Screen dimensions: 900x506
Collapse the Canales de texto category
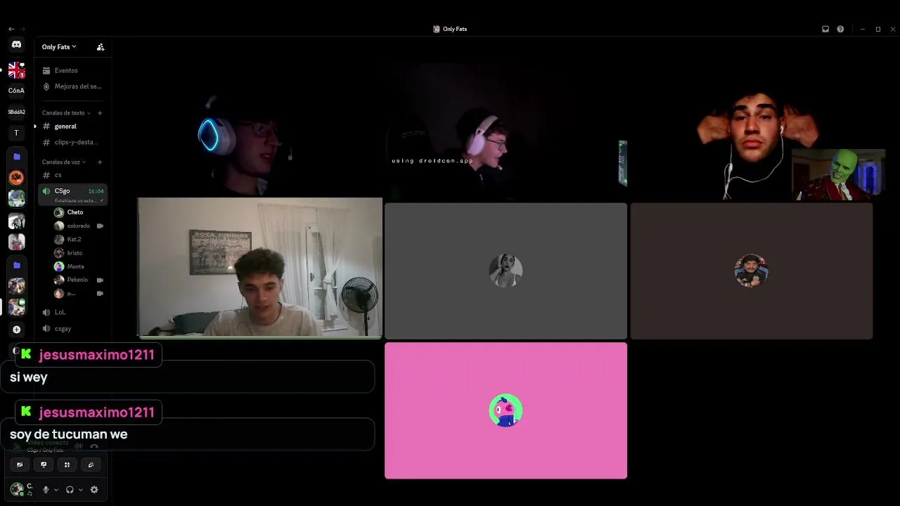coord(65,113)
